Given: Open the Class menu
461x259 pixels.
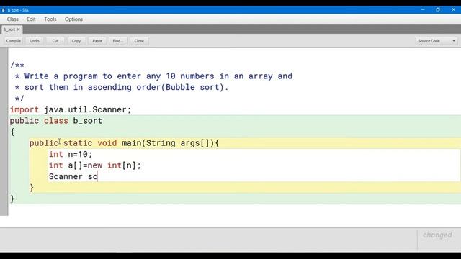Looking at the screenshot, I should pos(13,19).
